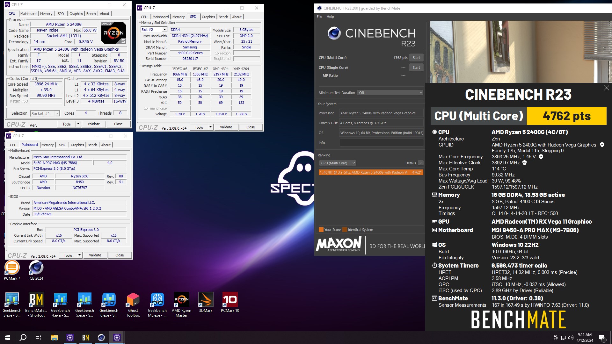
Task: Switch to Mainboard tab in CPU-Z CPU window
Action: [28, 14]
